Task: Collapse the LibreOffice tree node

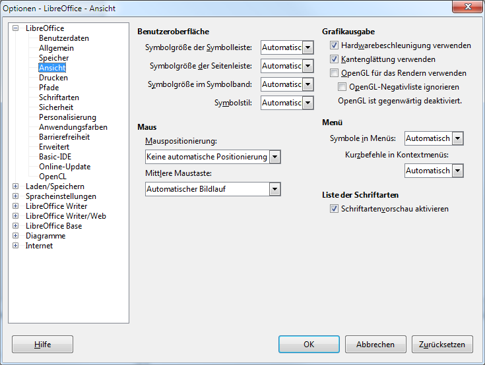Action: pos(15,28)
